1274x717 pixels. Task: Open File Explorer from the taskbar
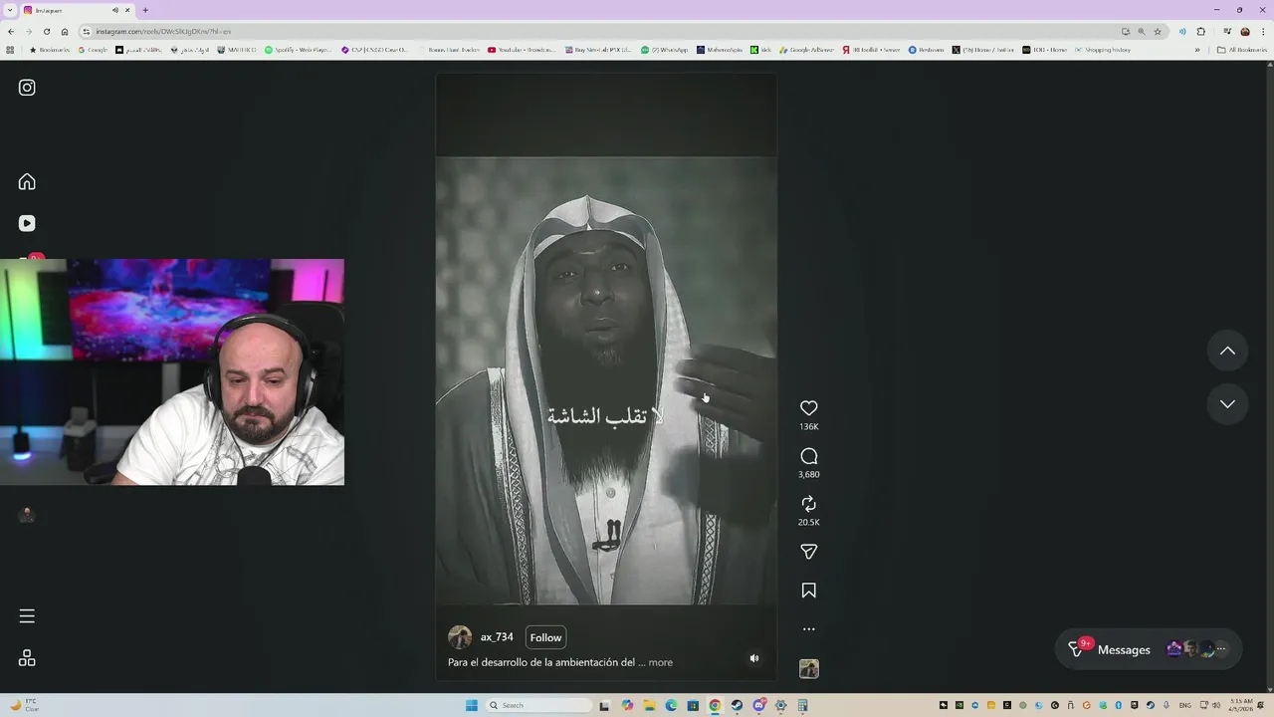pyautogui.click(x=649, y=705)
